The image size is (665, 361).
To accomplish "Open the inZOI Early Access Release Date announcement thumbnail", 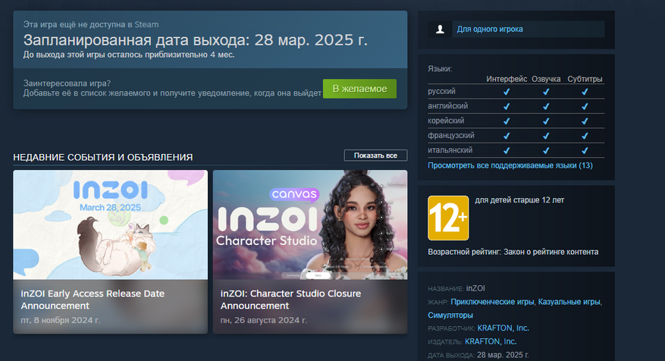I will (x=110, y=224).
